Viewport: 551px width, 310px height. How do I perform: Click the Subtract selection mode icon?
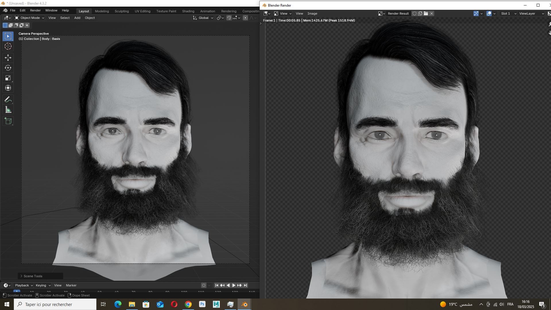(x=16, y=25)
